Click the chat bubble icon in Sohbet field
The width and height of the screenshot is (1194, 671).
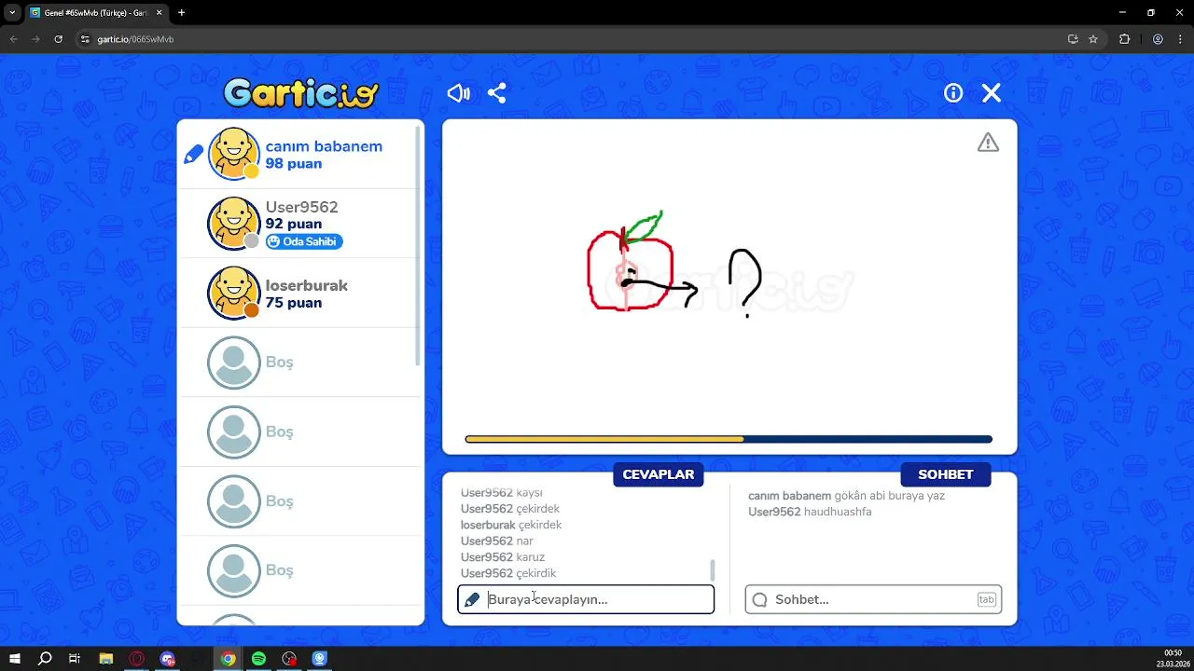(759, 599)
